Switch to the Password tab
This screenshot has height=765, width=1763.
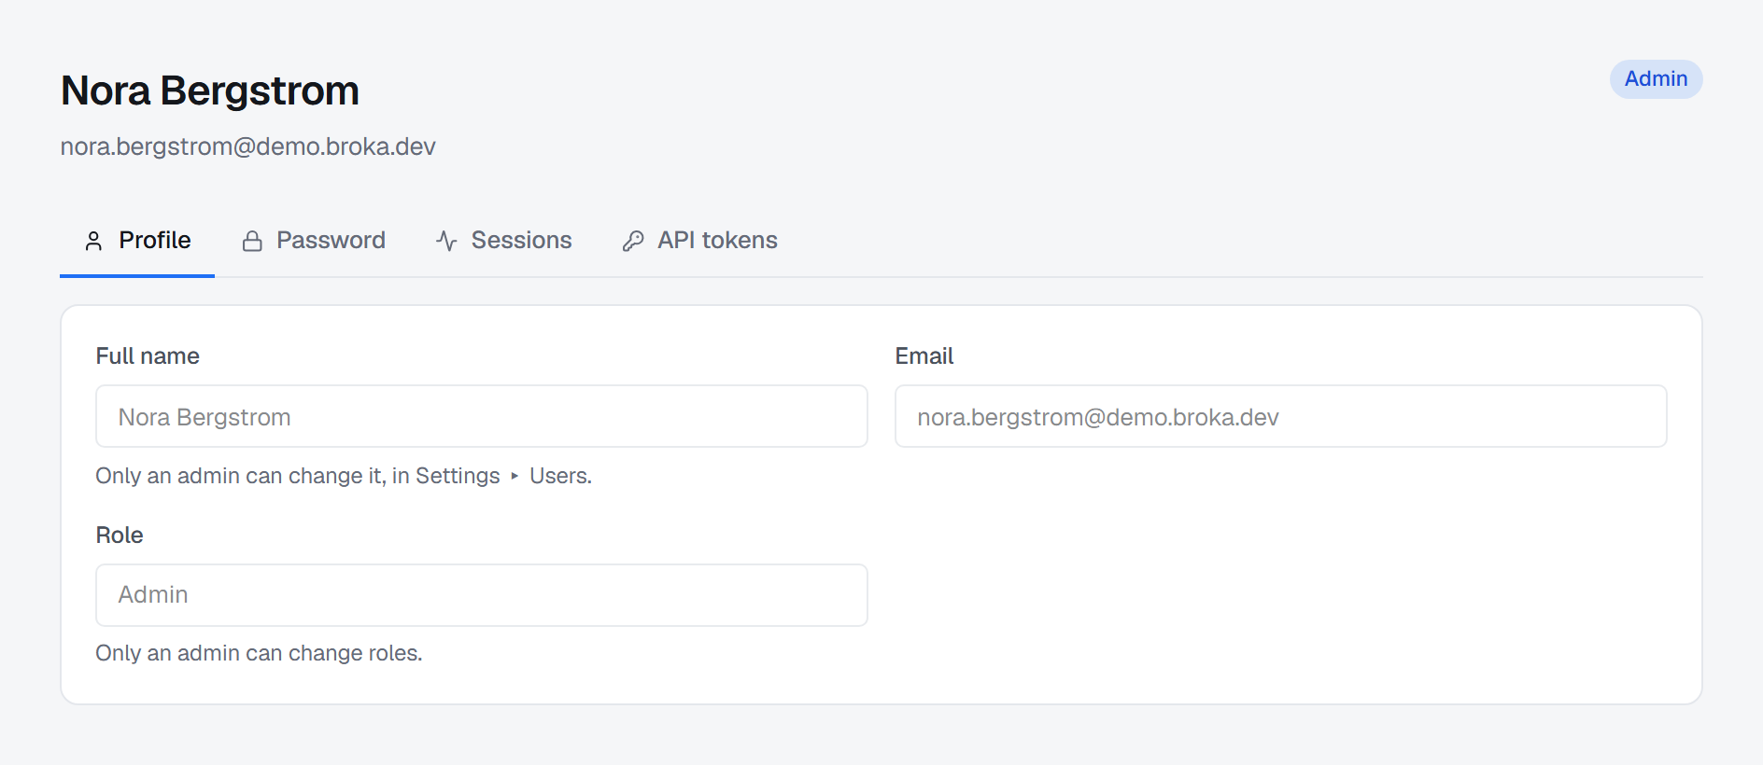point(313,241)
